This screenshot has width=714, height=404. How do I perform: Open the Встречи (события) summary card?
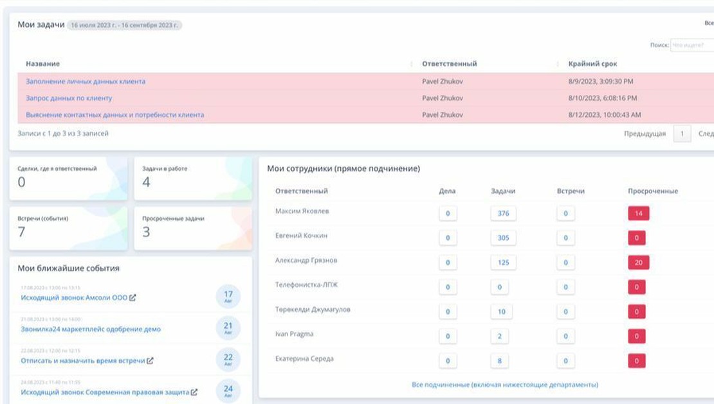click(x=68, y=228)
